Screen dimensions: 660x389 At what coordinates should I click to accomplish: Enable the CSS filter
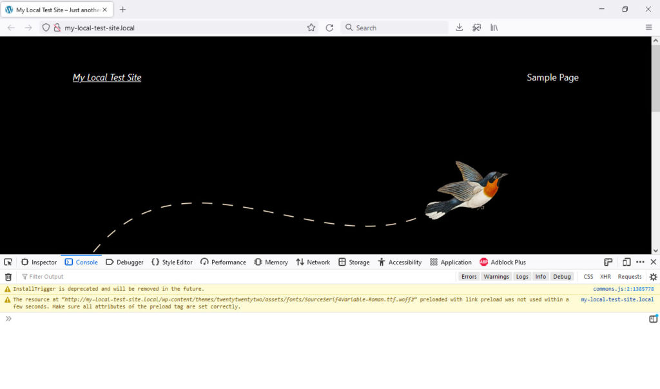[588, 277]
